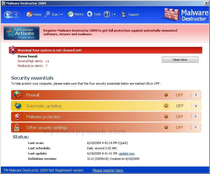The width and height of the screenshot is (210, 174).
Task: Open Home via the house icon
Action: [29, 14]
